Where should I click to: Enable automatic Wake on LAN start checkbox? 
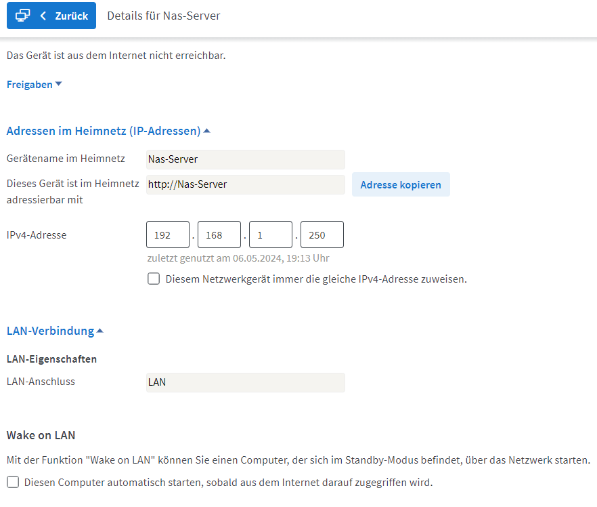pos(13,482)
